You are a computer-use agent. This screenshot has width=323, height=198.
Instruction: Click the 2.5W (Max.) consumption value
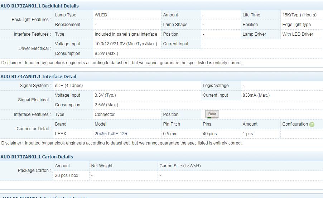[106, 105]
